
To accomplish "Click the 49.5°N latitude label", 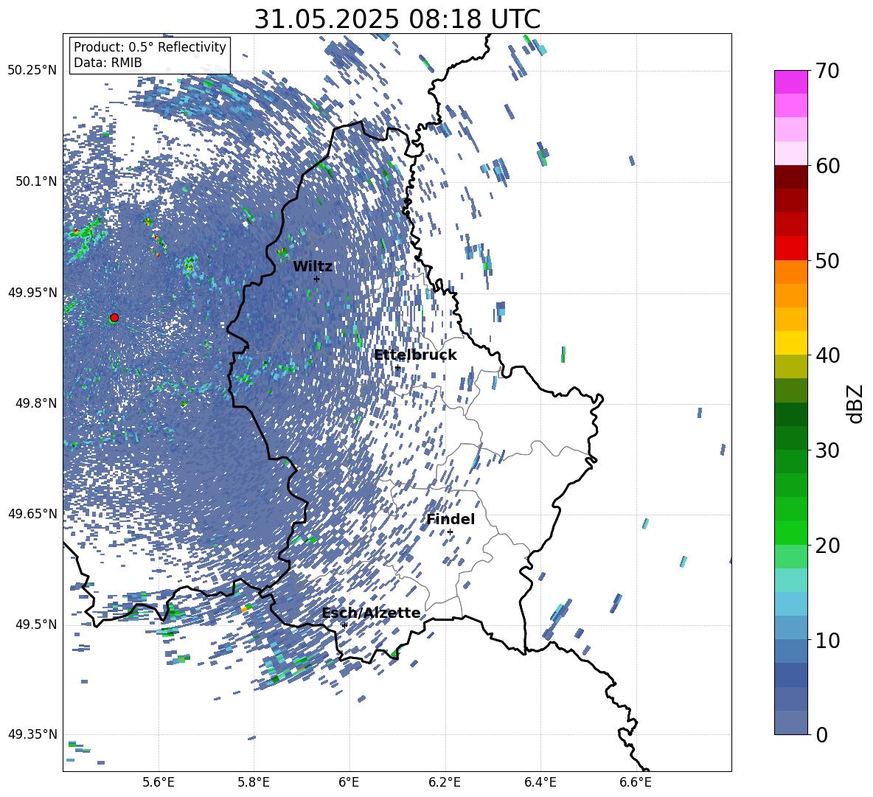I will [x=36, y=624].
